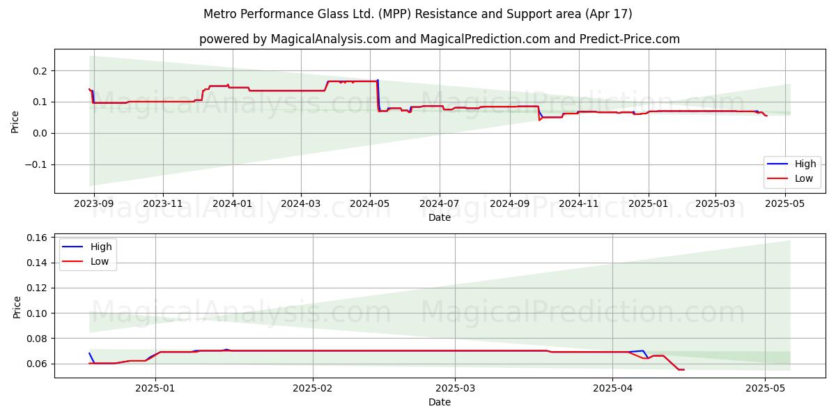Image resolution: width=836 pixels, height=418 pixels.
Task: Click the 'Price' axis label of lower chart
Action: coord(17,307)
